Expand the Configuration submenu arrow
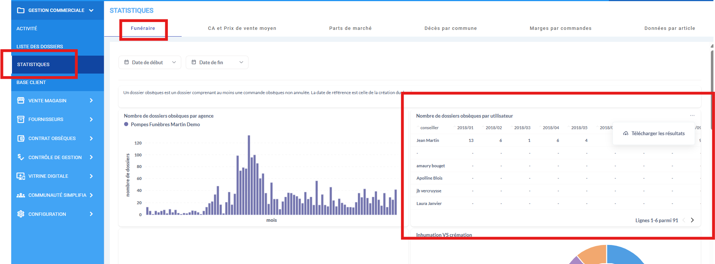Image resolution: width=715 pixels, height=264 pixels. pyautogui.click(x=91, y=214)
